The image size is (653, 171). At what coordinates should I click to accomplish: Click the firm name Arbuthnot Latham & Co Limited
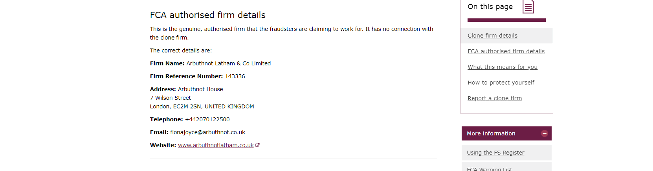pos(228,63)
